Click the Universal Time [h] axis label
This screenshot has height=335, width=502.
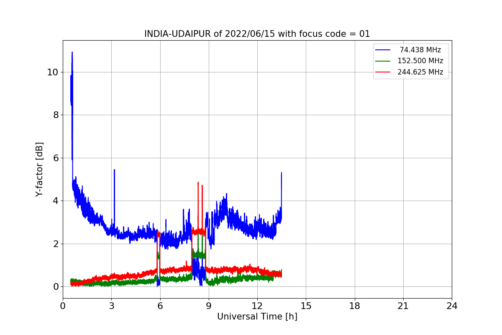tap(257, 317)
